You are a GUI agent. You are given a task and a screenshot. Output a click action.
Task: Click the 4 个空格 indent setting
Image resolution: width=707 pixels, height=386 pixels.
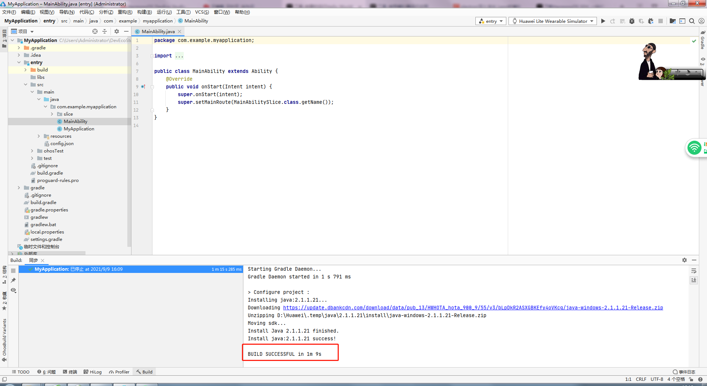676,379
